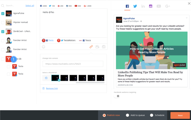Choose the Tesla Facebook mention suggestion
Viewport: 191px width, 120px height.
coord(48,40)
